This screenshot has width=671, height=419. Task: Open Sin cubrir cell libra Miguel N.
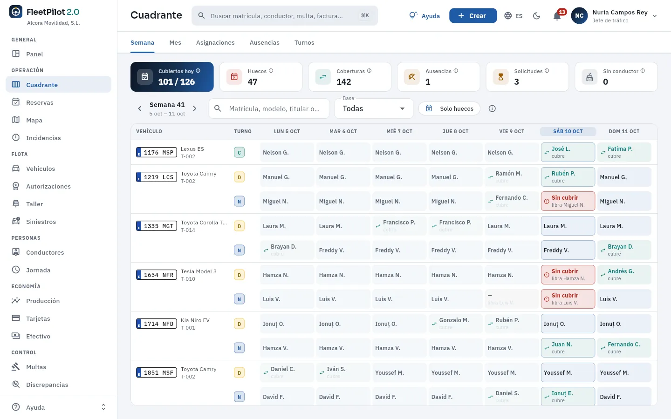pos(568,201)
